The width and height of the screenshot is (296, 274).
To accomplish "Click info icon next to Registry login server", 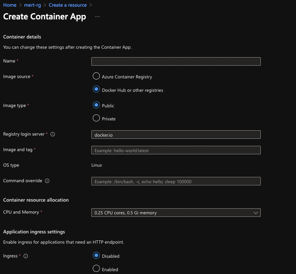I will (53, 134).
